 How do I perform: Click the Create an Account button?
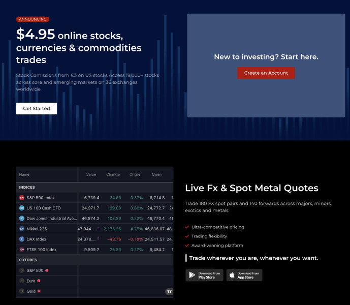click(x=266, y=73)
